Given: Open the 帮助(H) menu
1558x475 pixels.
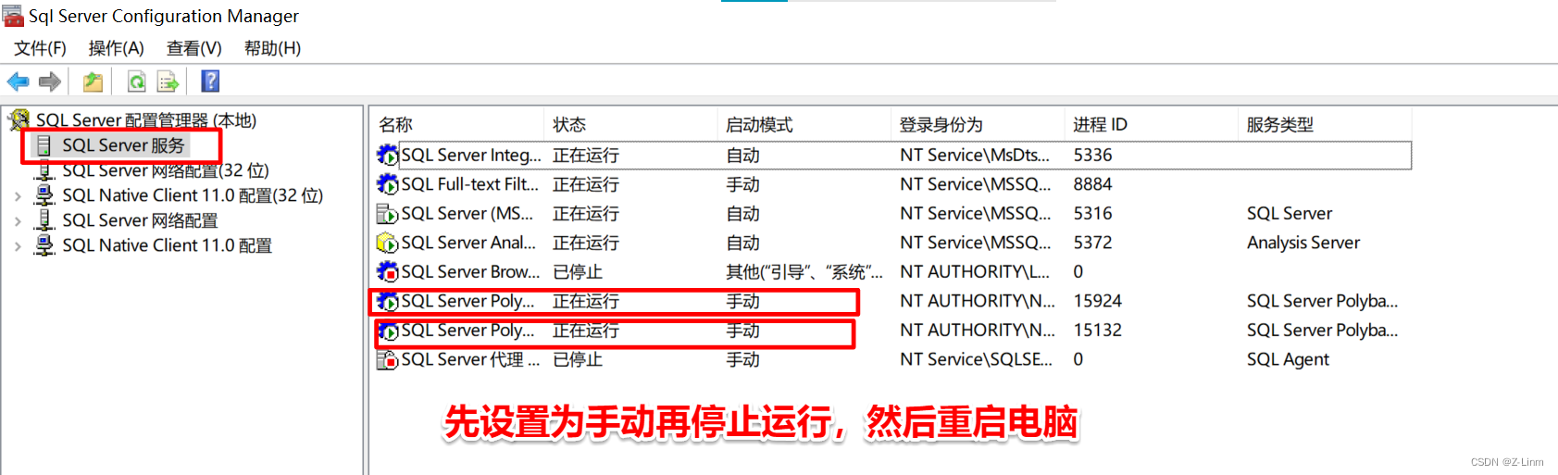Looking at the screenshot, I should pyautogui.click(x=272, y=48).
